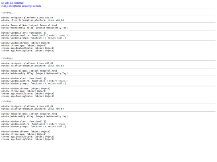Click "window.Temporal.Now" line in second output block
The image size is (217, 162).
pyautogui.click(x=29, y=71)
